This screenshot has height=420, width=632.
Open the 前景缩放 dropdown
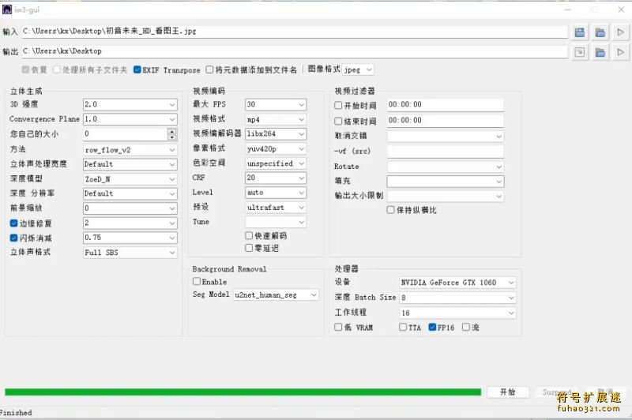(130, 208)
